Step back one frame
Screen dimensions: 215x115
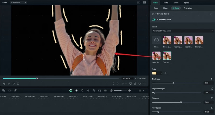pyautogui.click(x=4, y=84)
